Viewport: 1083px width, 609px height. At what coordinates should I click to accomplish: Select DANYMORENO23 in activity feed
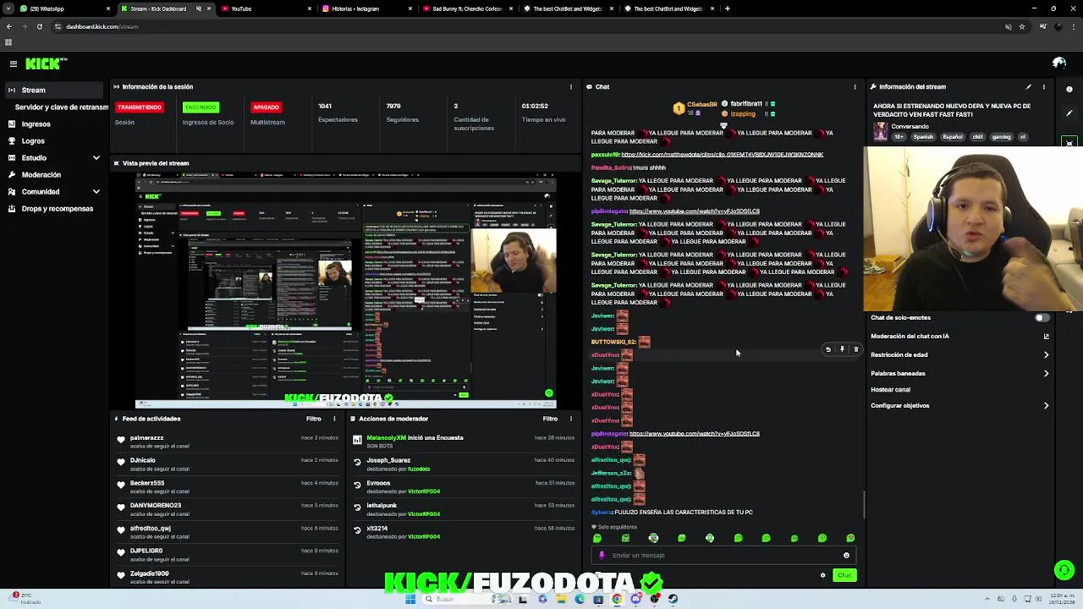(156, 506)
